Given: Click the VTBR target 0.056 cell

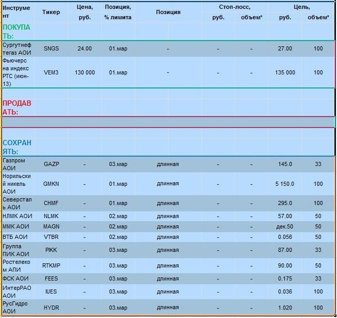Looking at the screenshot, I should point(285,237).
